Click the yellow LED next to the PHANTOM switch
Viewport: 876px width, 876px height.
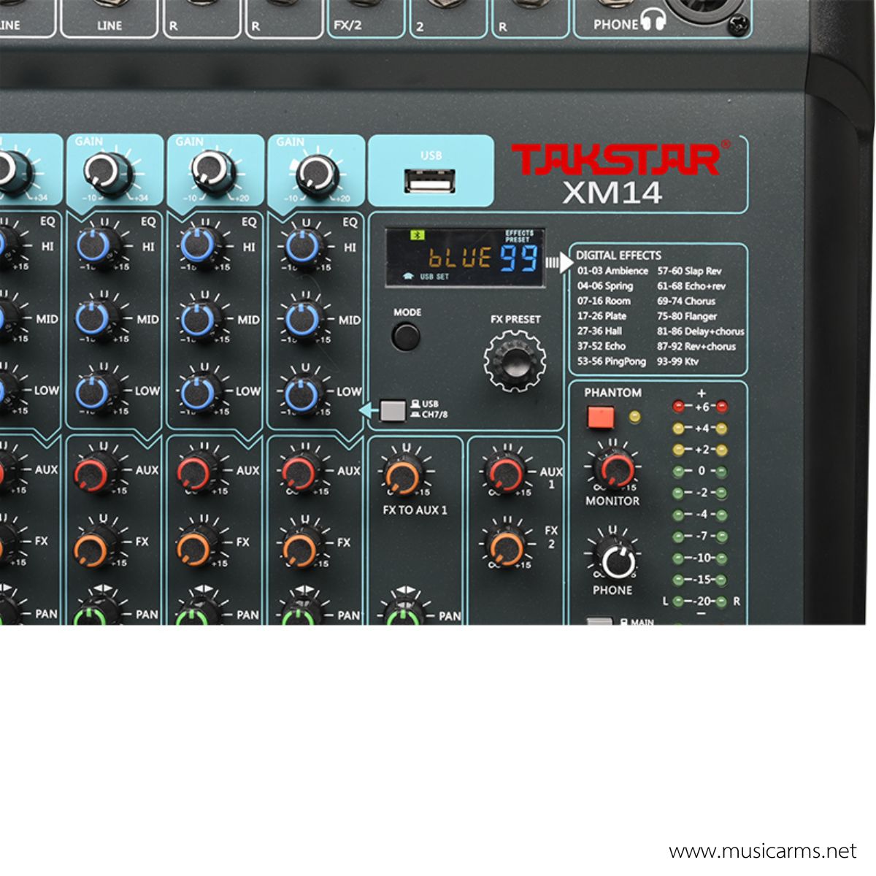(634, 417)
